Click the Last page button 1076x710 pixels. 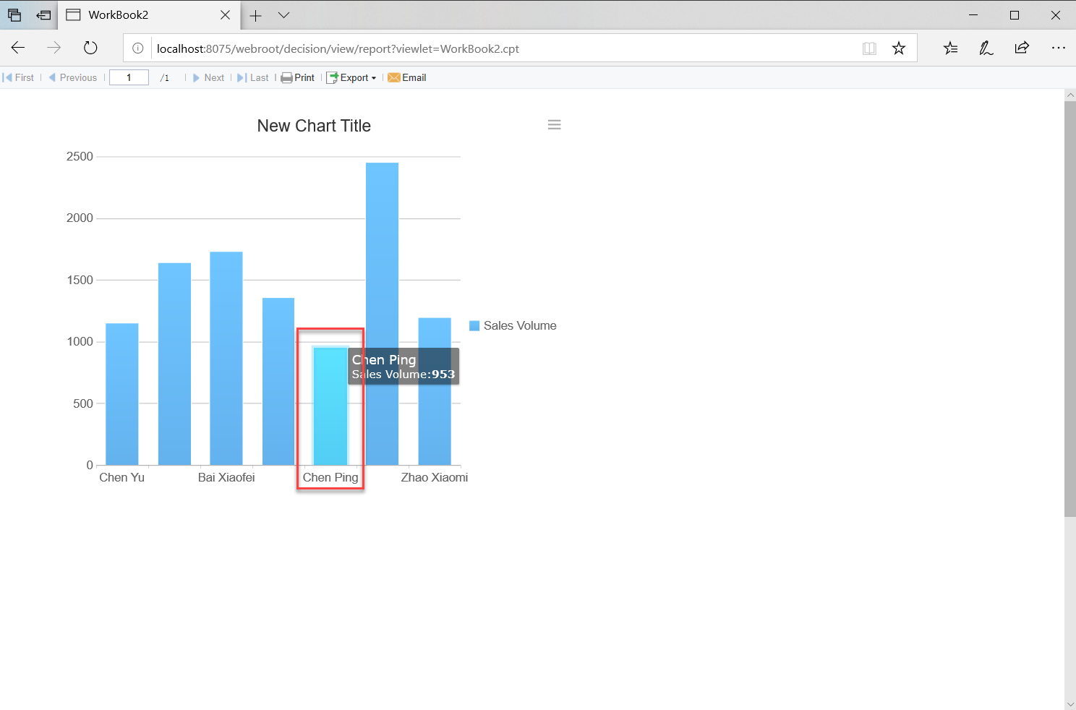(252, 77)
